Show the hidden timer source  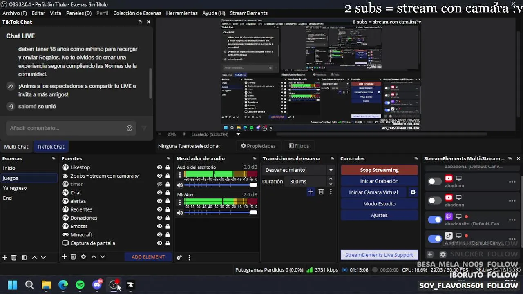[x=160, y=184]
